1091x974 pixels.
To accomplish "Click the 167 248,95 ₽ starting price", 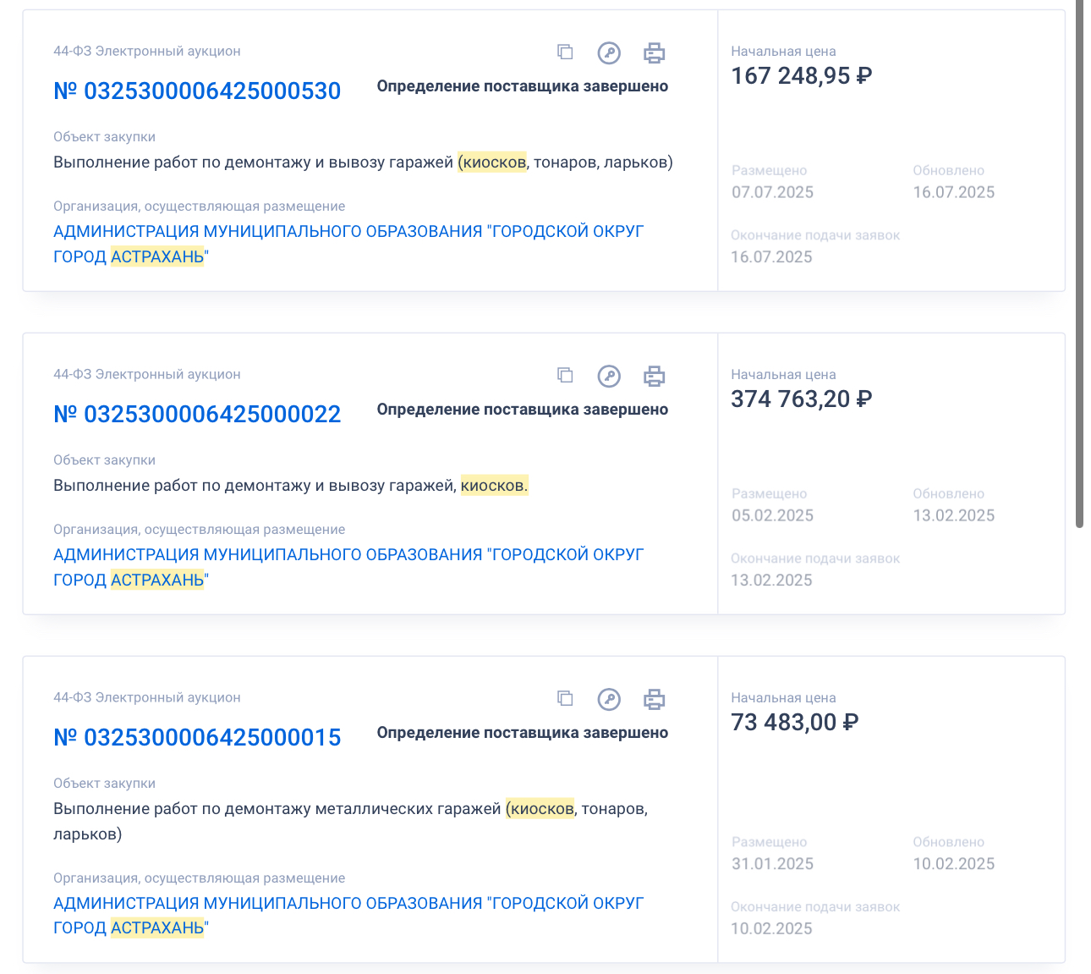I will tap(801, 76).
